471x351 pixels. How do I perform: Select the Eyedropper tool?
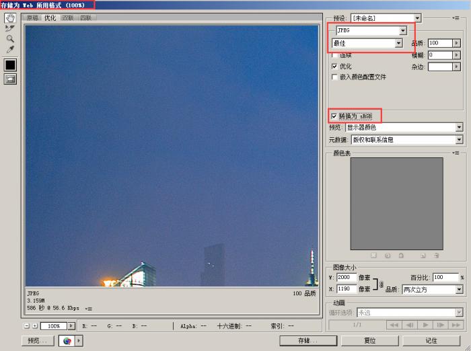[x=10, y=49]
